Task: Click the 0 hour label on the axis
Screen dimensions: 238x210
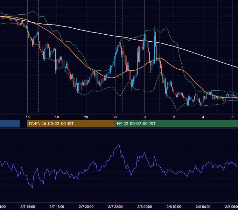Action: tap(145, 117)
